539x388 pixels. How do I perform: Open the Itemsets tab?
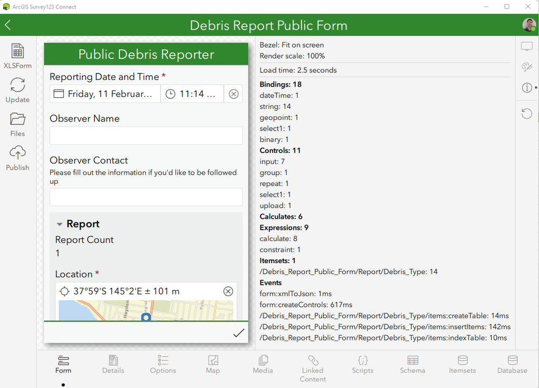[x=462, y=365]
